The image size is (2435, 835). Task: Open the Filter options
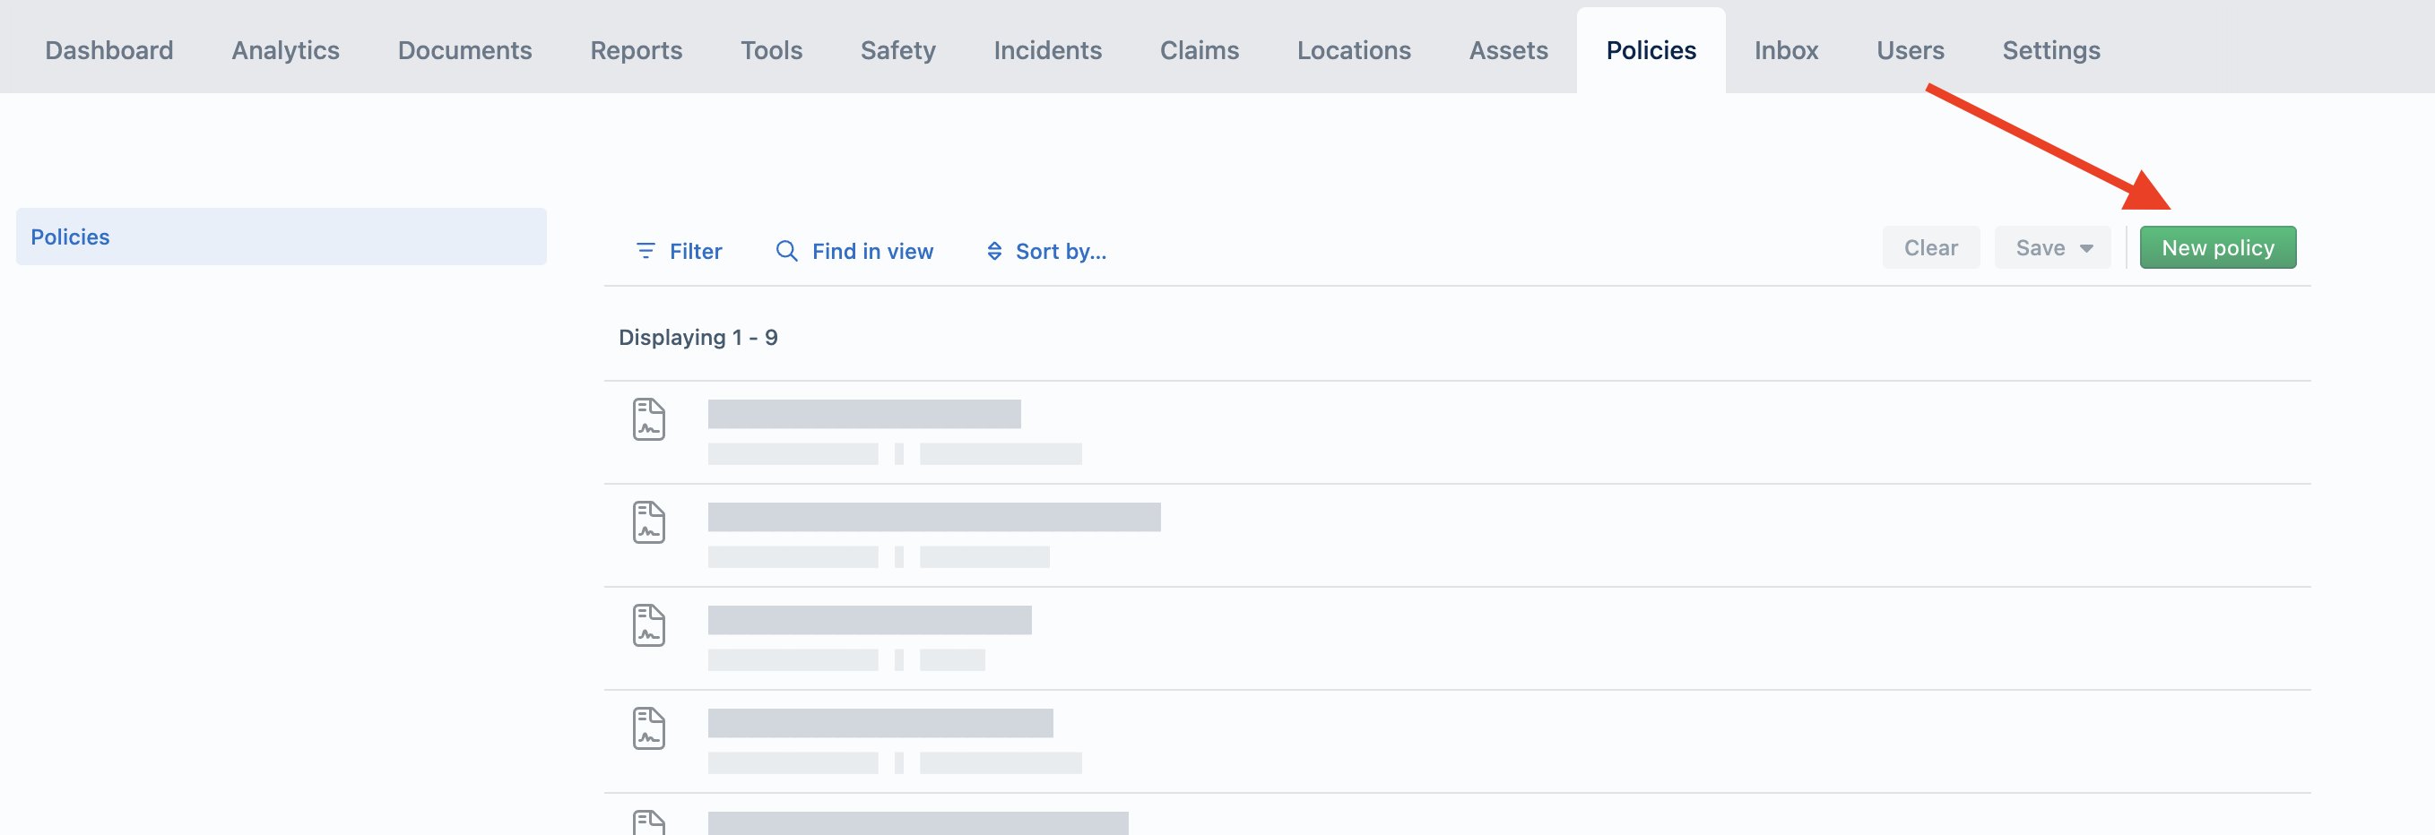pos(679,250)
